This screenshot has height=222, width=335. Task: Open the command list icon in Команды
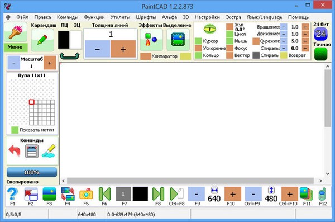click(x=32, y=151)
